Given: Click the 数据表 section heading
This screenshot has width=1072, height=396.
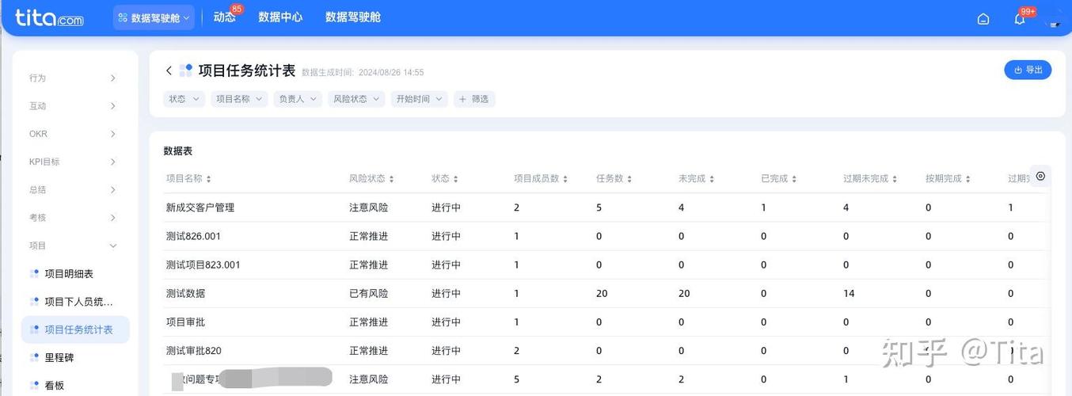Looking at the screenshot, I should [x=178, y=150].
